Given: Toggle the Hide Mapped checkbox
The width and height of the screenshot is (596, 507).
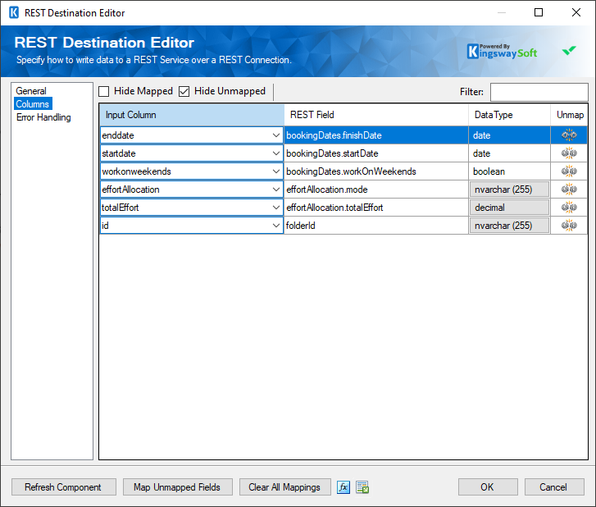Looking at the screenshot, I should 104,91.
